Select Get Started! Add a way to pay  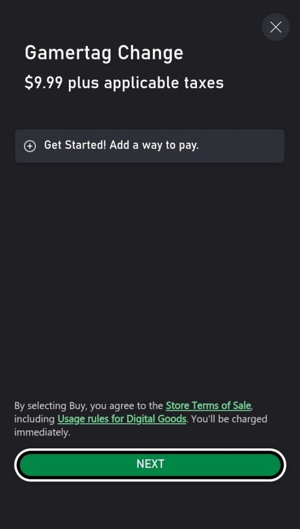(x=149, y=146)
